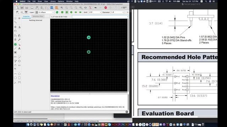Pick the Rotate tool
Image resolution: width=227 pixels, height=127 pixels.
tap(15, 31)
